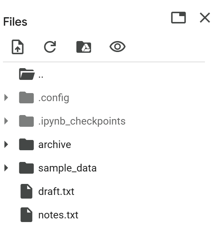Expand the .ipynb_checkpoints folder arrow
This screenshot has height=229, width=213.
coord(6,121)
